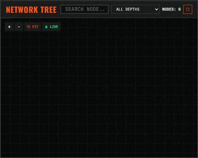Screen dimensions: 198x158
Task: Fit the tree with FIT button
Action: (32, 27)
